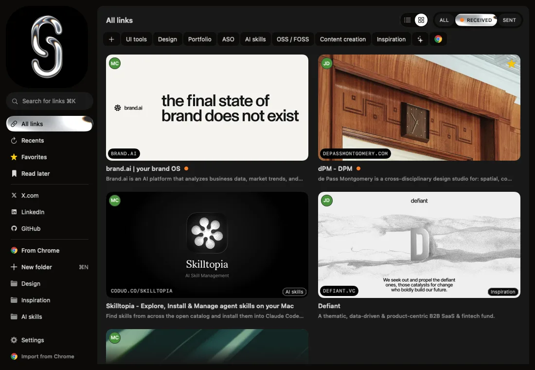Click BRAND.AI domain badge
Image resolution: width=535 pixels, height=370 pixels.
[124, 154]
